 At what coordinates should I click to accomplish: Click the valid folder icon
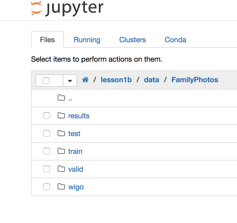tap(61, 169)
